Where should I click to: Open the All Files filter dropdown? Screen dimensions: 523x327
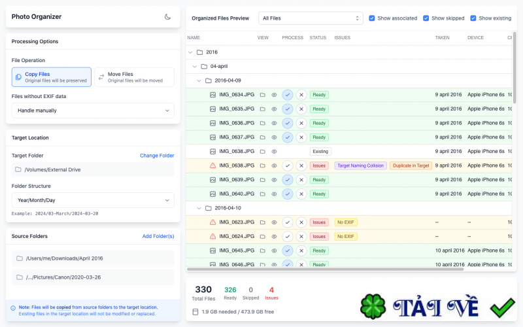pyautogui.click(x=311, y=18)
